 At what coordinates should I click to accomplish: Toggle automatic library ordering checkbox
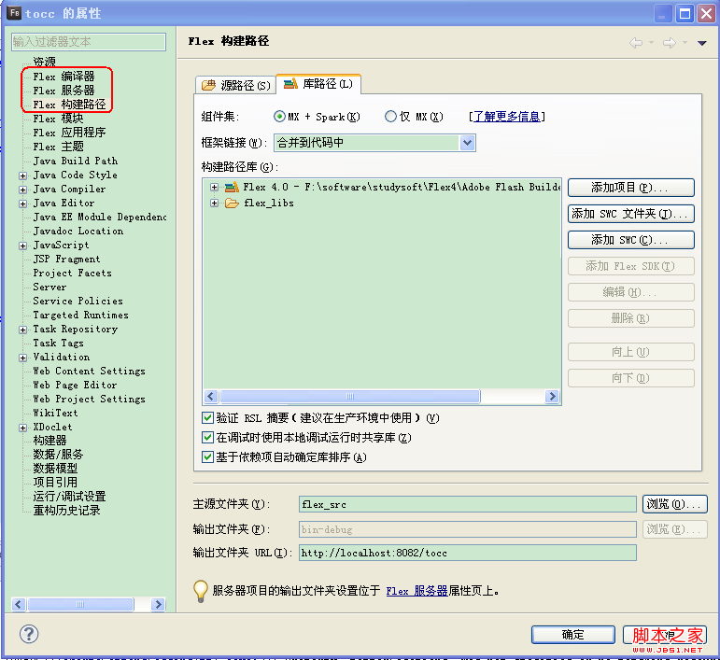pos(208,457)
